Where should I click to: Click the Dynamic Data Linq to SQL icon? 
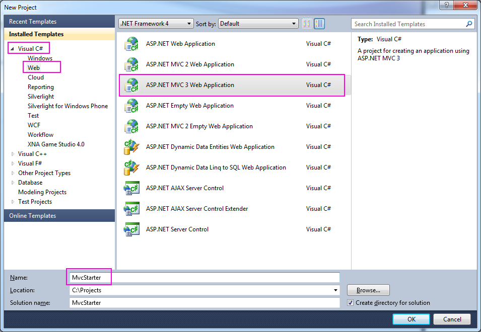coord(131,168)
